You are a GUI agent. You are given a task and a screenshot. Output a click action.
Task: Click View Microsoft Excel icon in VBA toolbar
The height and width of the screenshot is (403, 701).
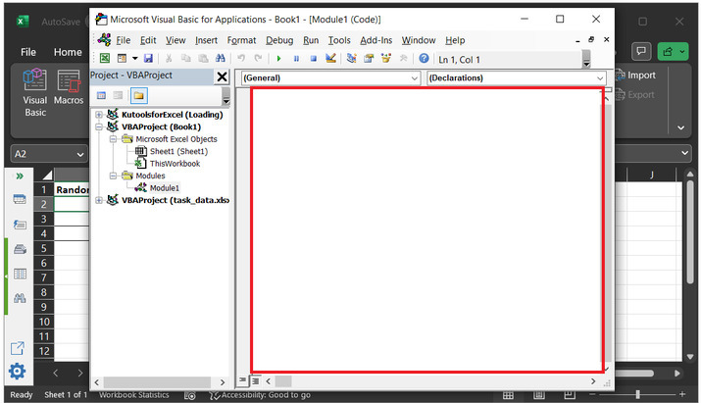pyautogui.click(x=105, y=58)
